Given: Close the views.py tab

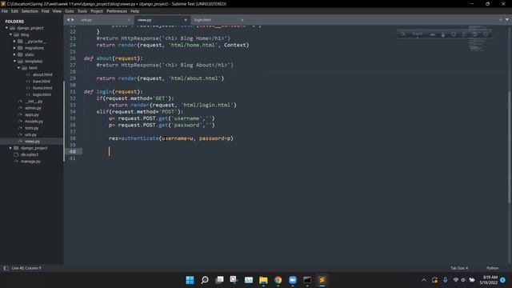Looking at the screenshot, I should (186, 20).
